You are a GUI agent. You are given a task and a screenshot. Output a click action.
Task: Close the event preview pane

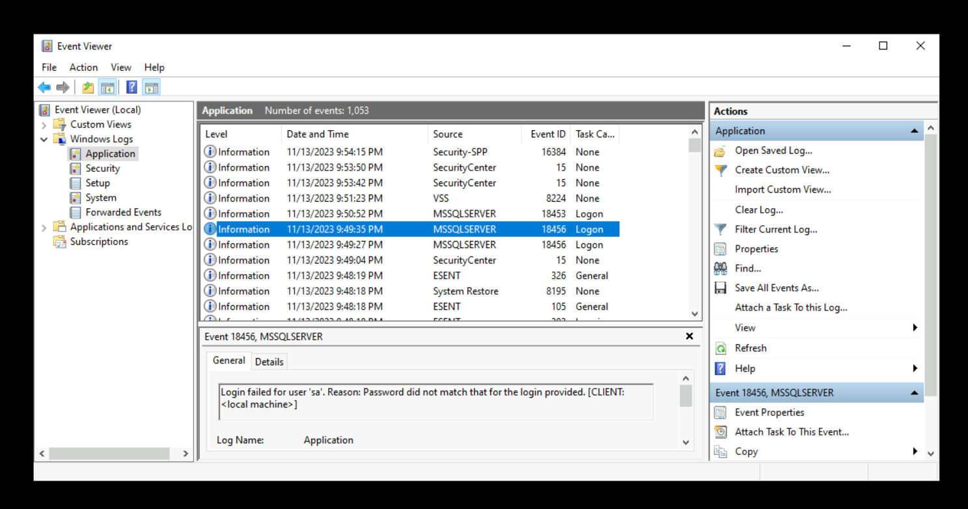coord(689,337)
